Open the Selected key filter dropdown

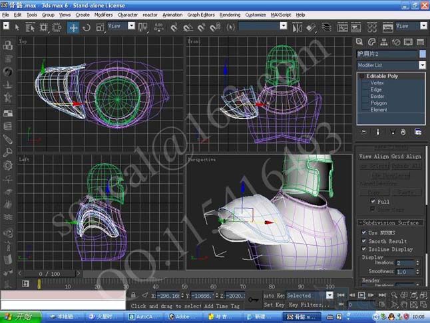coord(329,295)
